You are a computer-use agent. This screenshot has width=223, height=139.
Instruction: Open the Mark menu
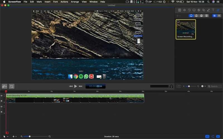39,2
